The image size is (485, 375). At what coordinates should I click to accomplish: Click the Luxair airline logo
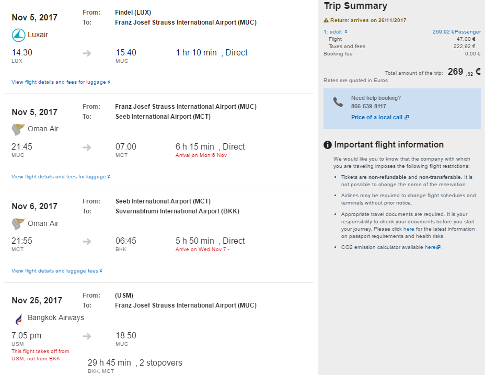click(x=18, y=35)
